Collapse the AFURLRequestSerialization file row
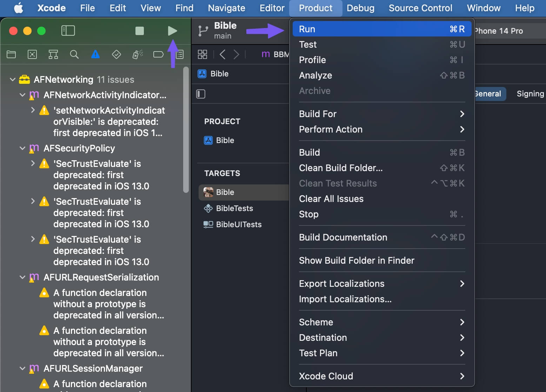The image size is (546, 392). (22, 277)
